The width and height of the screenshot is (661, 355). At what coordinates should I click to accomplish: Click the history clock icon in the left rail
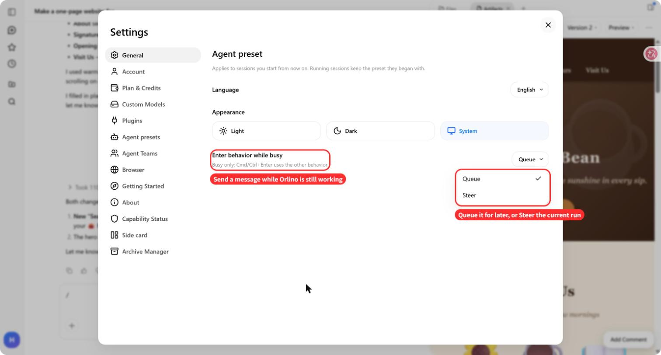(12, 64)
